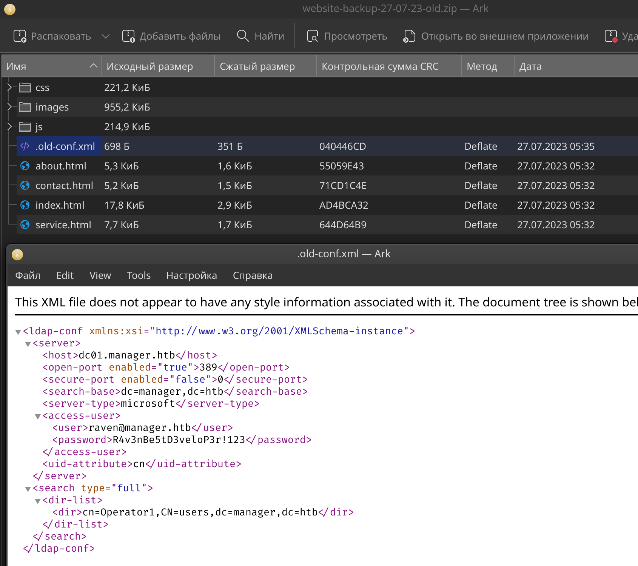Image resolution: width=638 pixels, height=566 pixels.
Task: Click the service.html globe icon
Action: [25, 225]
